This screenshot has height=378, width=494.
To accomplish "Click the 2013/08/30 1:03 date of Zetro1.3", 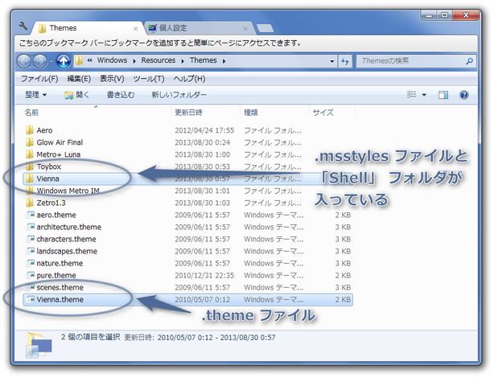I will click(x=202, y=203).
